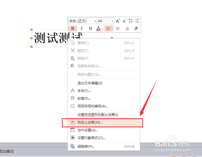Click the middle-left text box resize handle
The height and width of the screenshot is (157, 202).
[31, 38]
